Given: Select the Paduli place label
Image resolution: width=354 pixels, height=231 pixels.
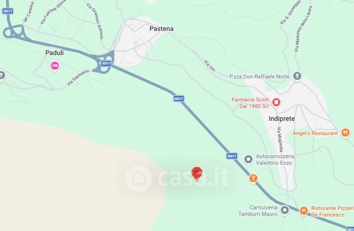Looking at the screenshot, I should tap(54, 53).
